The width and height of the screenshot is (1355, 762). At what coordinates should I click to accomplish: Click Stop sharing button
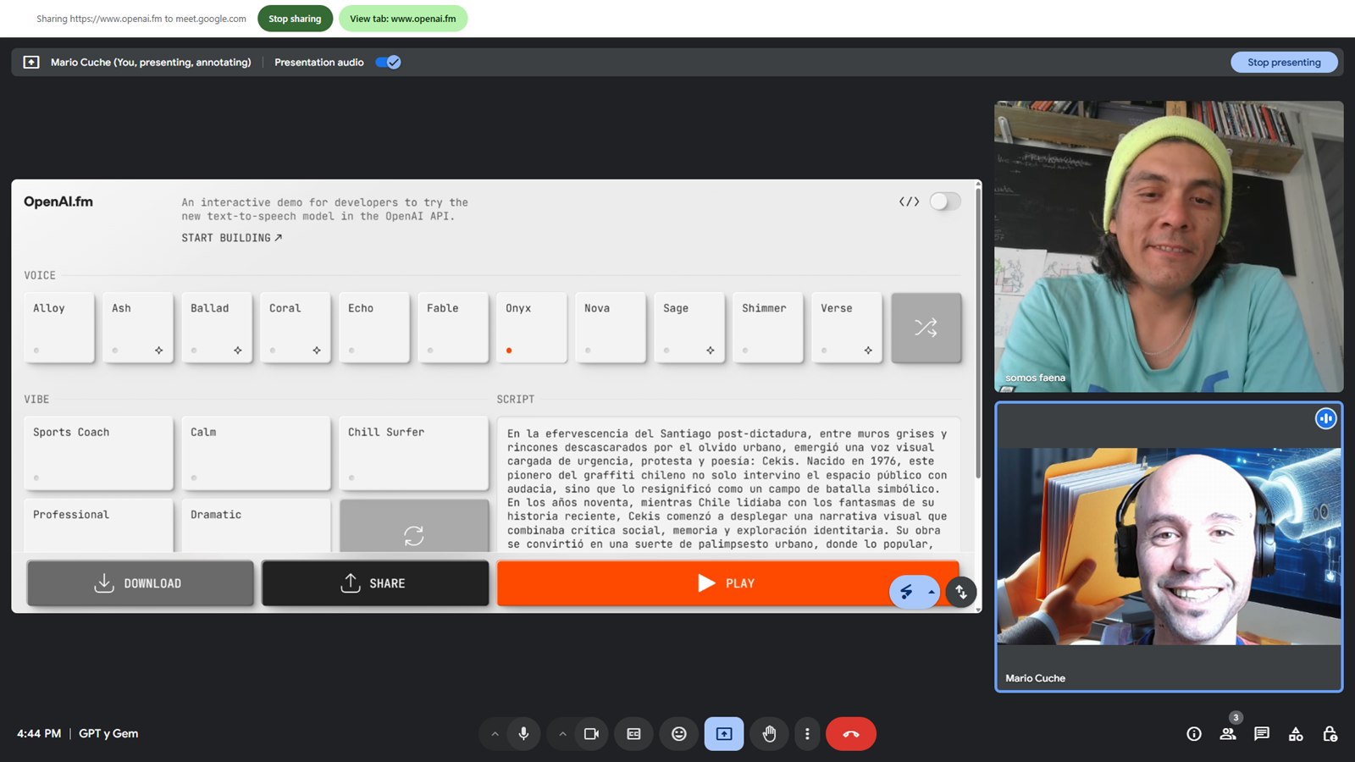tap(295, 19)
